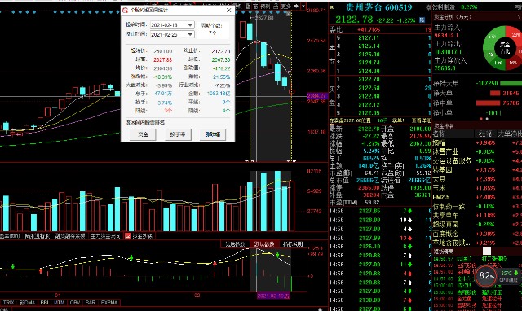522x311 pixels.
Task: Select the EXPMA indicator tab
Action: 109,303
